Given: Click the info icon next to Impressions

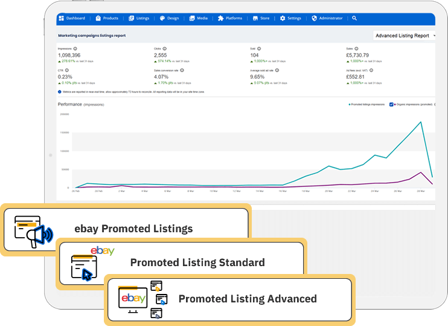Looking at the screenshot, I should [75, 48].
